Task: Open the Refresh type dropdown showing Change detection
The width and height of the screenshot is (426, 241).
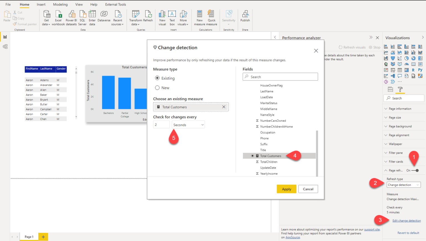Action: [x=404, y=185]
